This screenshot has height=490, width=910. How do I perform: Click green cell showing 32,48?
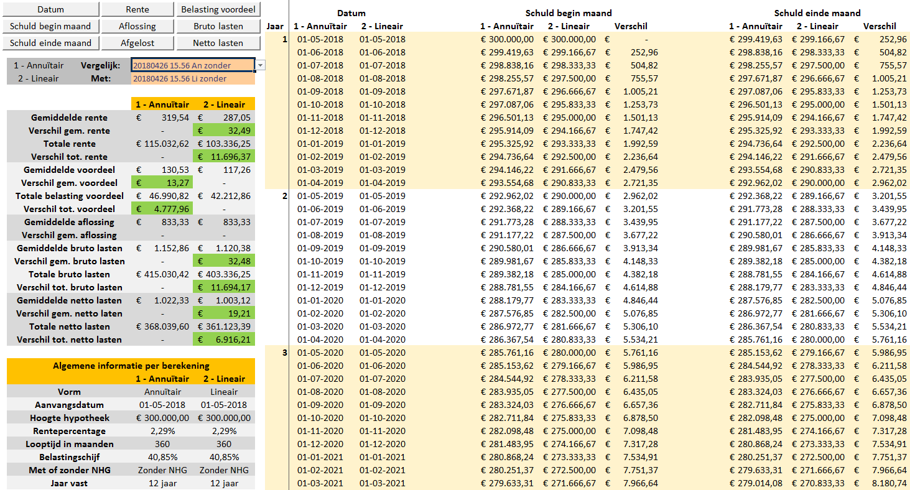(x=224, y=261)
